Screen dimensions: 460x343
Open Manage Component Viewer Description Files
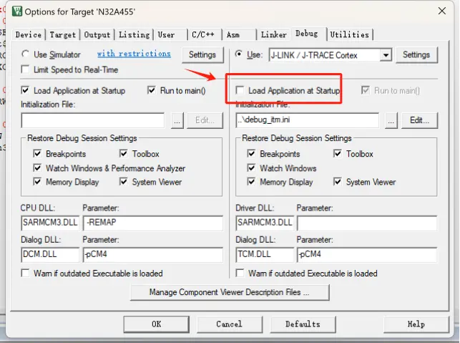point(230,292)
